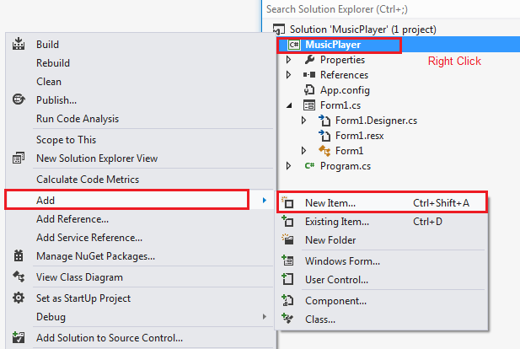
Task: Select Existing Item menu entry
Action: pos(382,221)
